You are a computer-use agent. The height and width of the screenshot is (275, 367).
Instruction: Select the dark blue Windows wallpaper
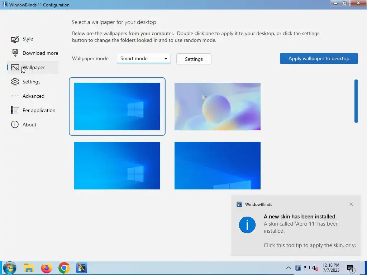tap(218, 165)
